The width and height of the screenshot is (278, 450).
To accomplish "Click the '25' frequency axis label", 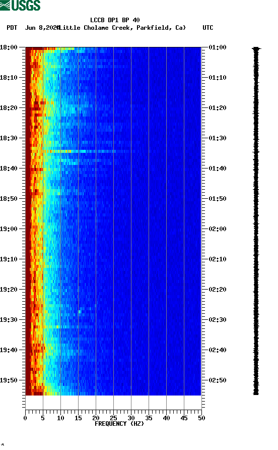I will tap(113, 418).
